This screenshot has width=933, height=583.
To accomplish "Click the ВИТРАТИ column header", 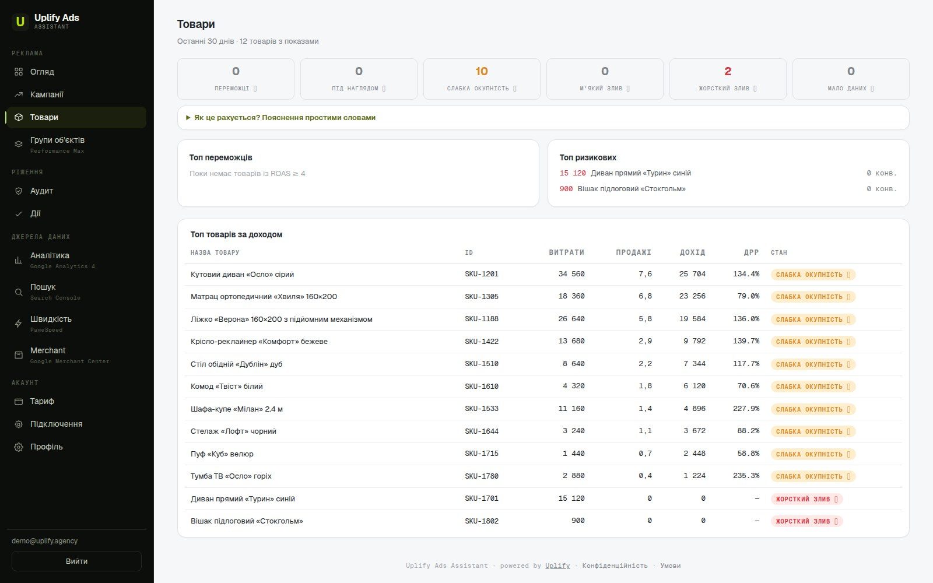I will pyautogui.click(x=566, y=252).
